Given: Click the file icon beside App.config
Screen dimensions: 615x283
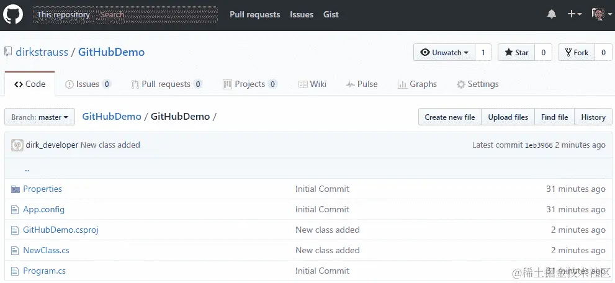Looking at the screenshot, I should 15,210.
